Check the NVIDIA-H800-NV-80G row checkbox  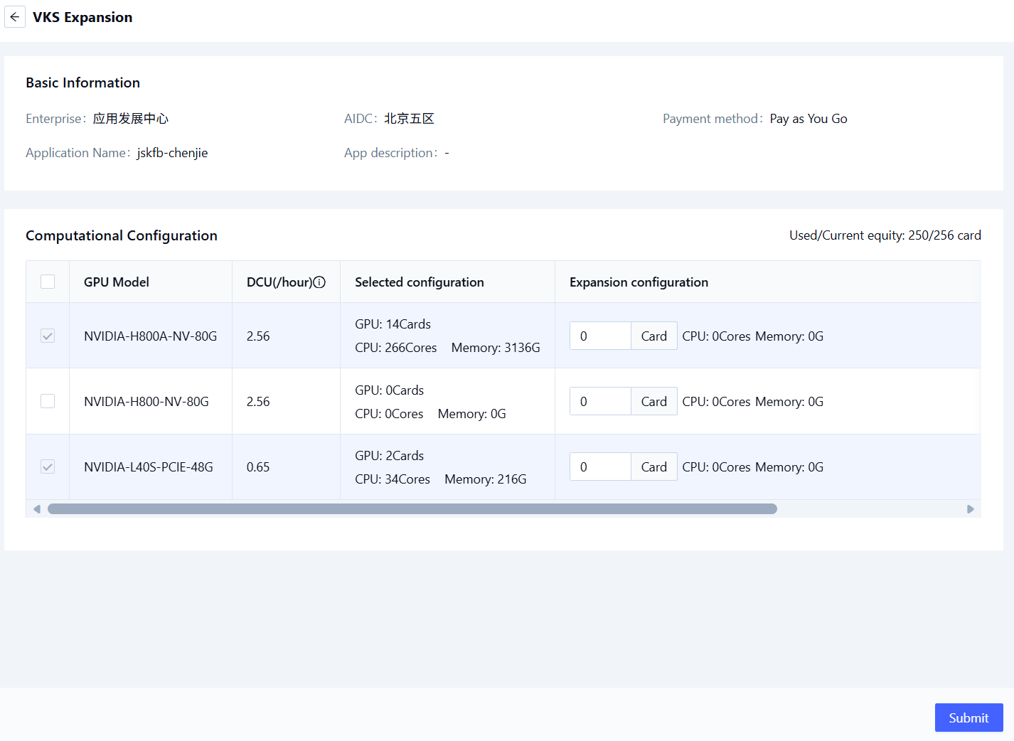pyautogui.click(x=48, y=401)
